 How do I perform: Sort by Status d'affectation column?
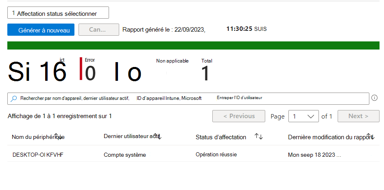click(259, 136)
